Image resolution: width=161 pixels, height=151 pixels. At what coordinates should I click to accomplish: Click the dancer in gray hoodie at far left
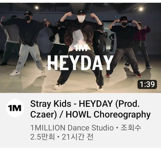10,40
